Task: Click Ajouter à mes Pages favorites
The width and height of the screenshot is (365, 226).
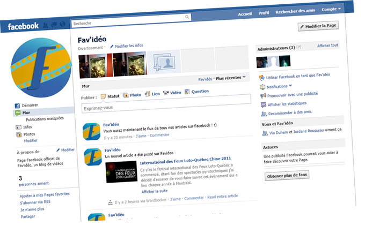Action: pyautogui.click(x=45, y=194)
